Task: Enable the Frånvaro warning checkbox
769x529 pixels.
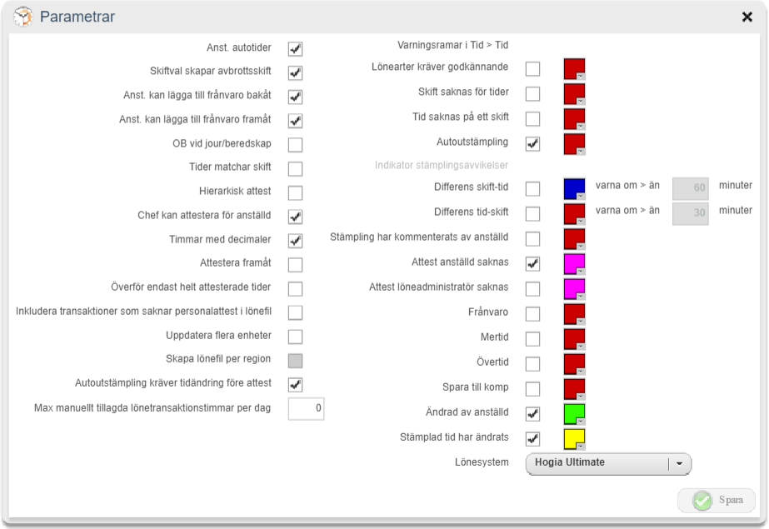Action: click(532, 314)
